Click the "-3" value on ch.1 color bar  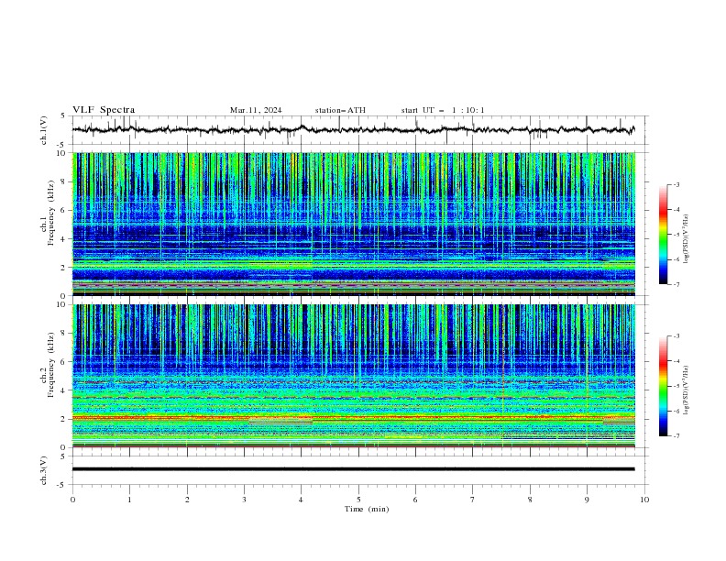pos(676,184)
